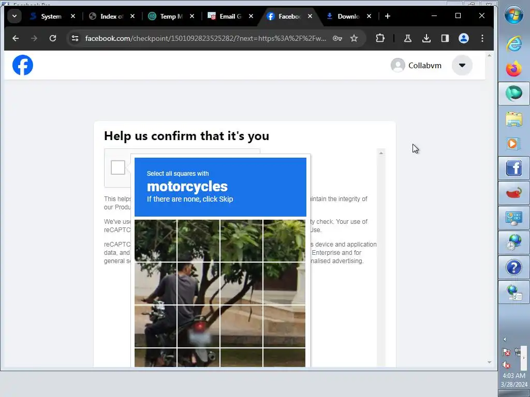The width and height of the screenshot is (530, 397).
Task: Tick the reCAPTCHA checkbox
Action: [118, 167]
